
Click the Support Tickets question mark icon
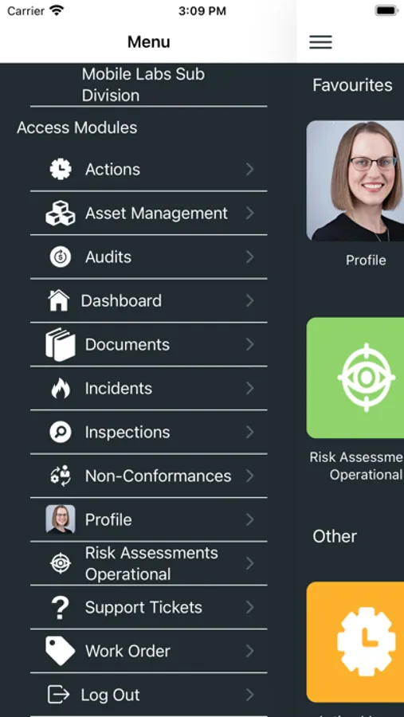click(61, 607)
